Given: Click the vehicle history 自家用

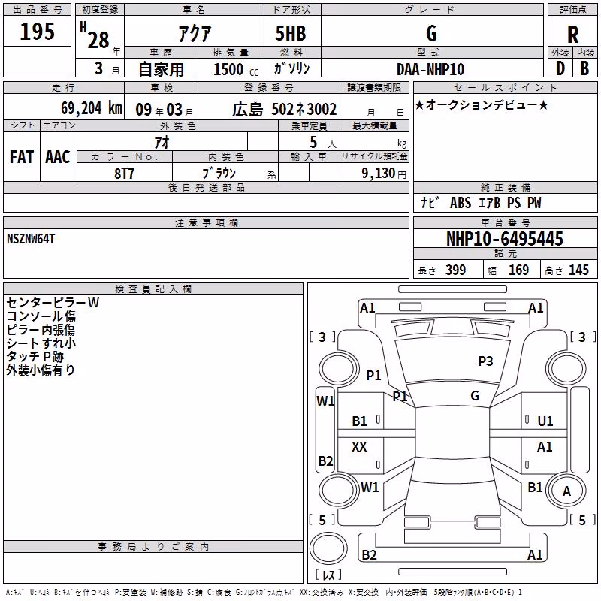Looking at the screenshot, I should [x=161, y=70].
